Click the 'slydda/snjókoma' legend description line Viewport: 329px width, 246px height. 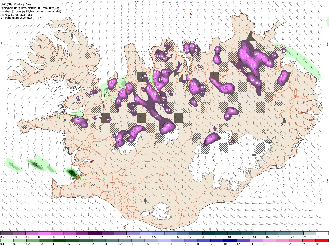31,11
